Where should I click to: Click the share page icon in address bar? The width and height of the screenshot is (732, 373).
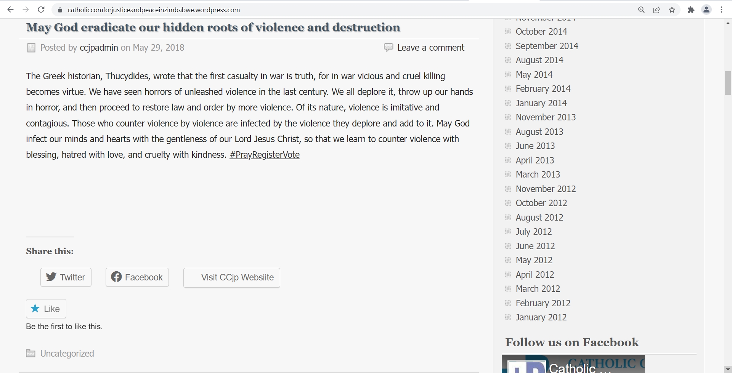point(657,10)
